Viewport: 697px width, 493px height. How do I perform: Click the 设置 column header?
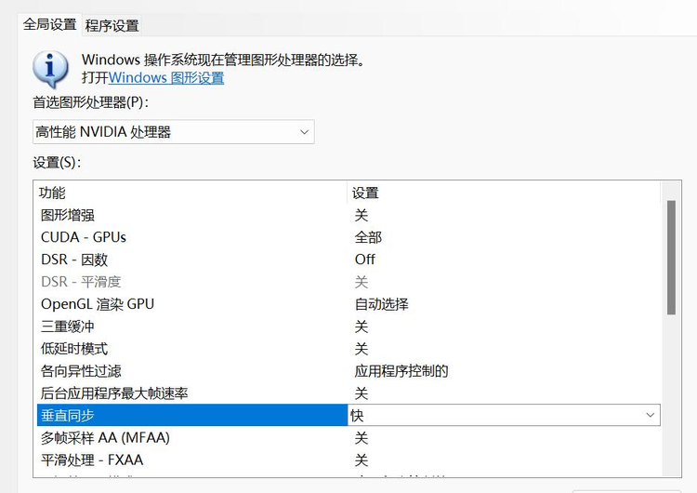(x=365, y=193)
